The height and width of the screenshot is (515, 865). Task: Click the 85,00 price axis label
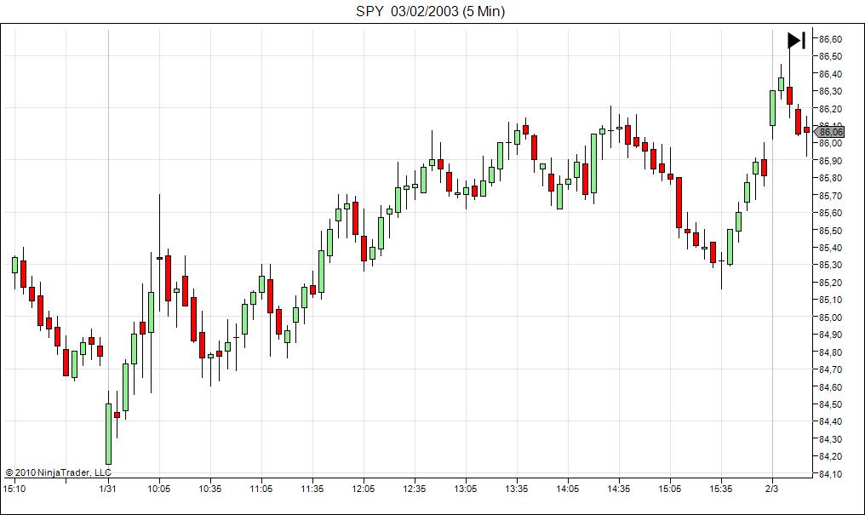tap(830, 318)
